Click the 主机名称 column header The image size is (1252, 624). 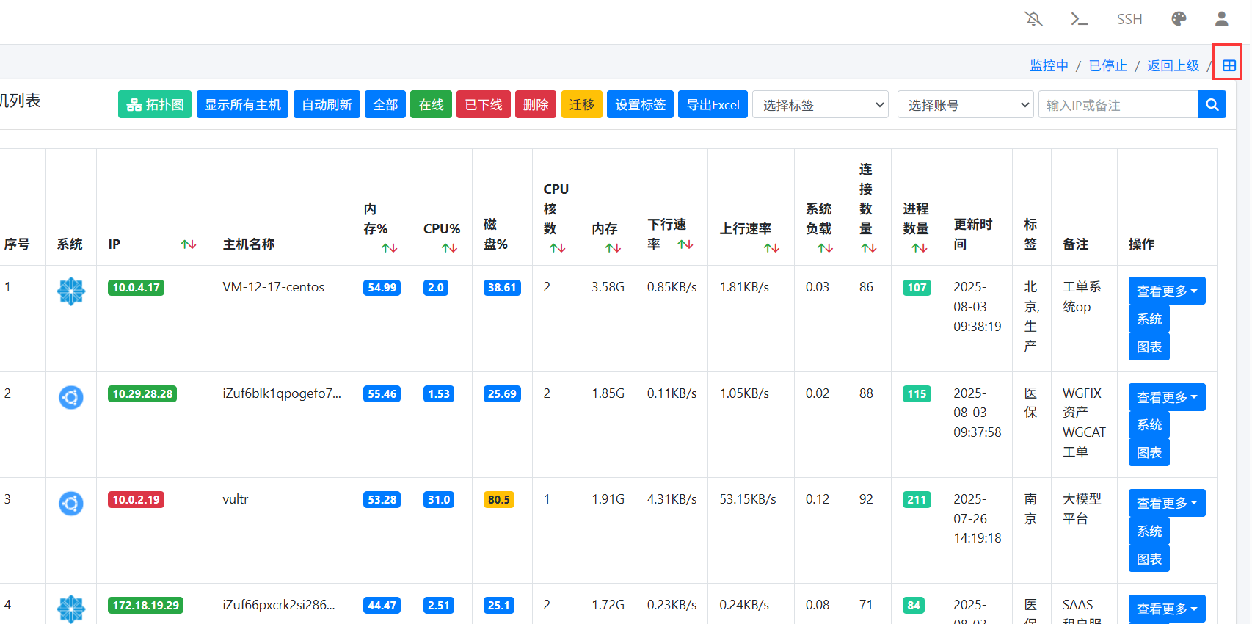click(249, 244)
